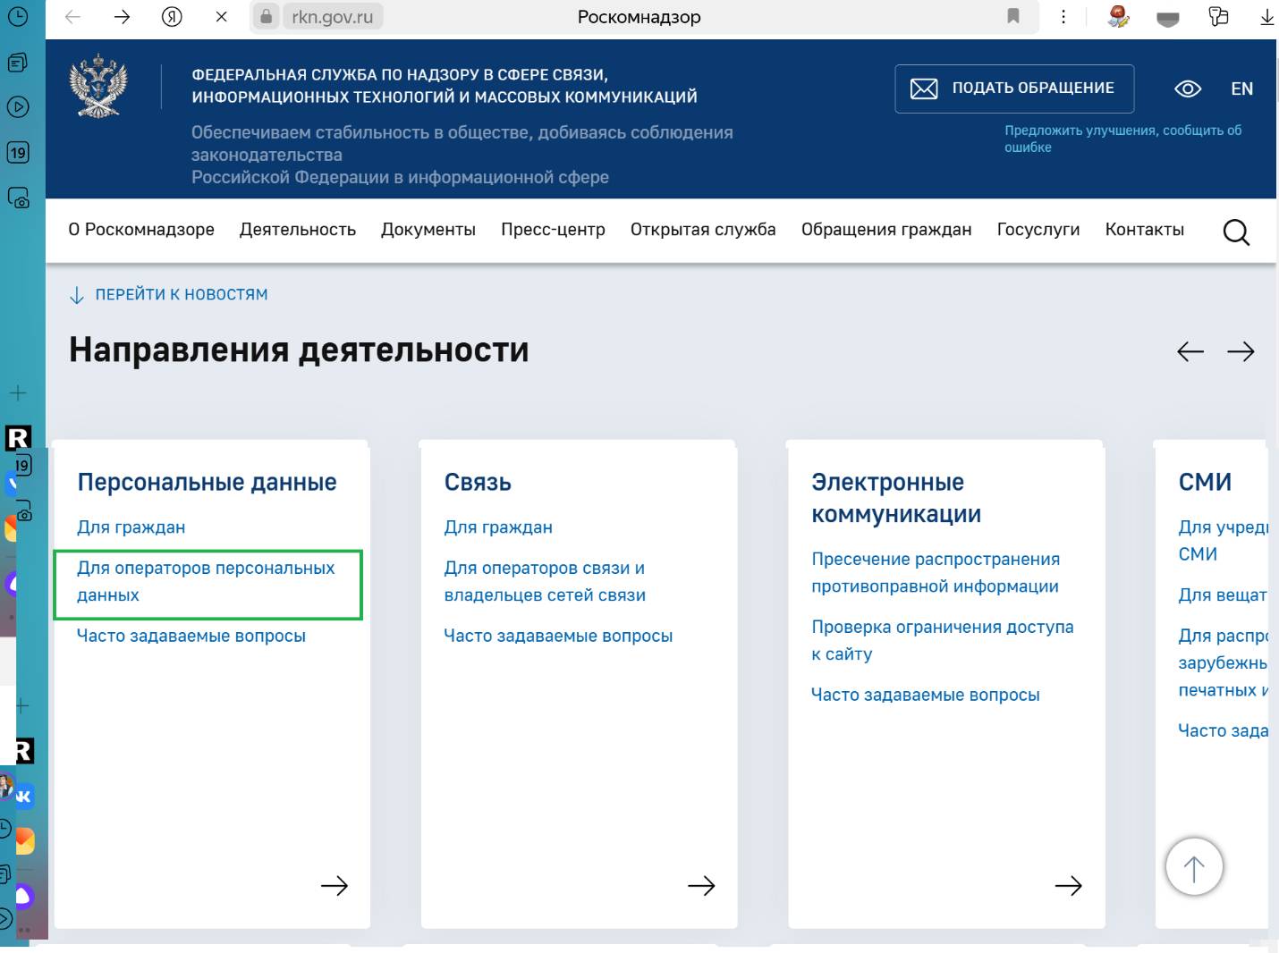Open the browser three-dot menu
This screenshot has width=1279, height=953.
(1063, 16)
